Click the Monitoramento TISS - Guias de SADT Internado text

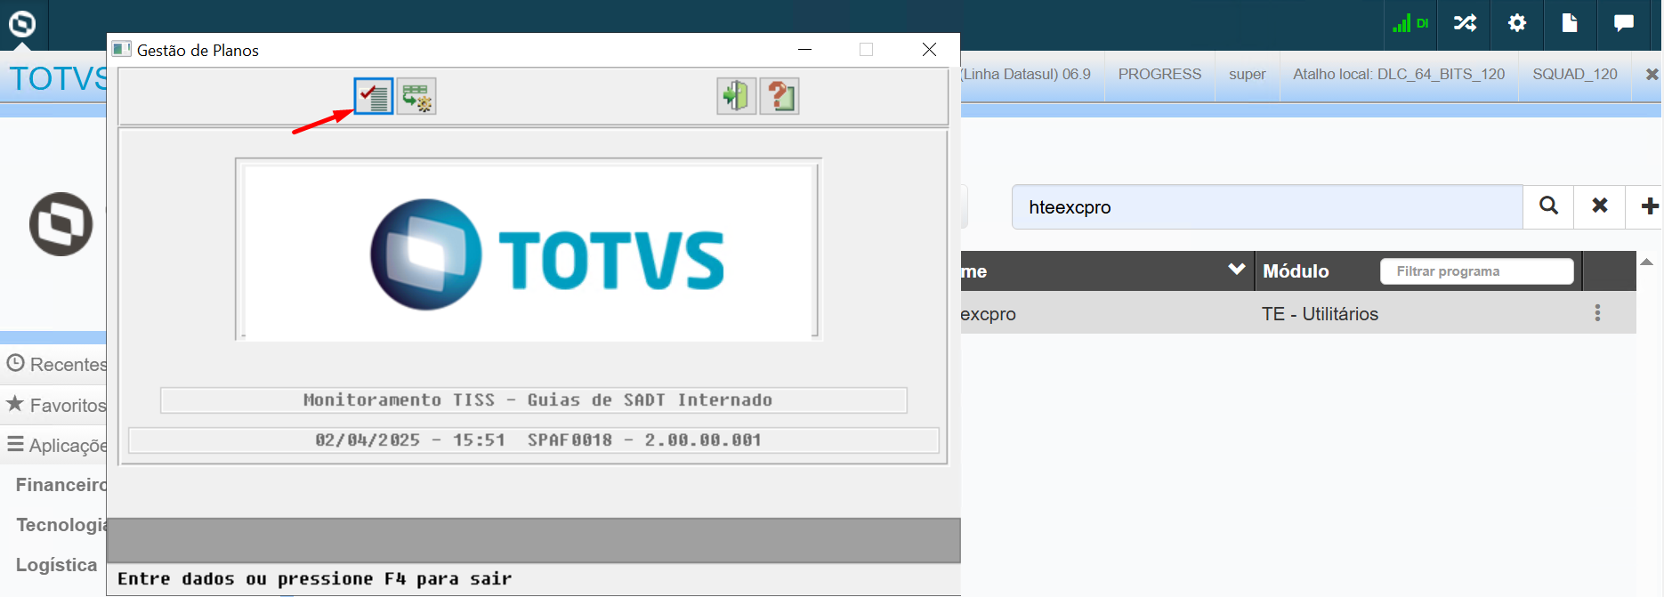(x=537, y=400)
